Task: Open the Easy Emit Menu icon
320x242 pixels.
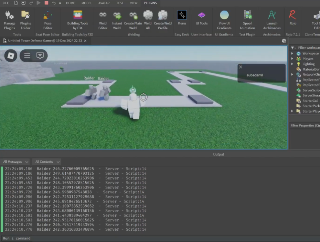Action: tap(182, 18)
